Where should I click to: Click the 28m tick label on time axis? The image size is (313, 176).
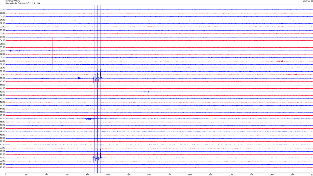(292, 175)
